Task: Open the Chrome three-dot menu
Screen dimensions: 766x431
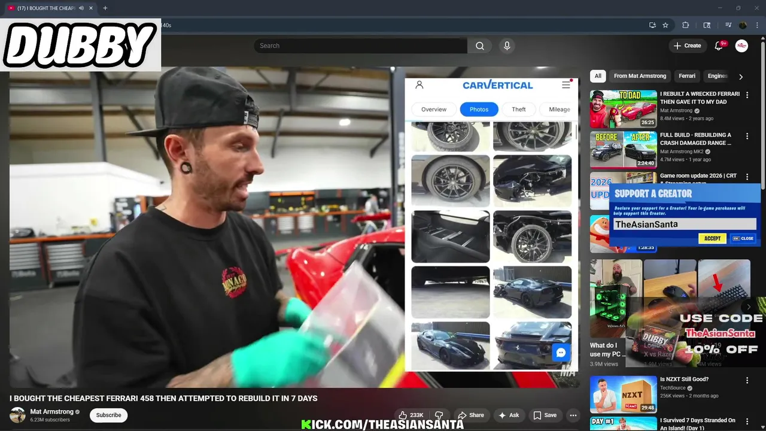Action: click(x=756, y=25)
